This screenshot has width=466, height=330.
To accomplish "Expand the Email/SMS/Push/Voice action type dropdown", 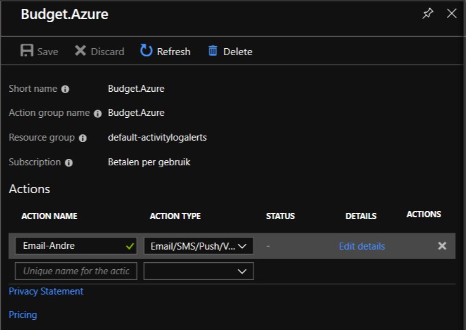I will click(198, 246).
